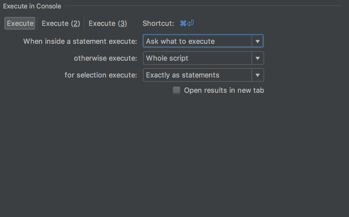The image size is (349, 217).
Task: Click the 'Execute in Console' section title
Action: 32,6
